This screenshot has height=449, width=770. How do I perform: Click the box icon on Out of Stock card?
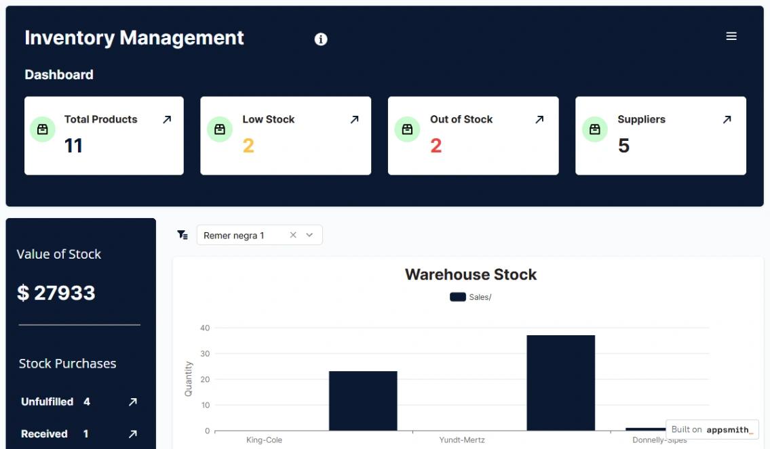pos(407,129)
